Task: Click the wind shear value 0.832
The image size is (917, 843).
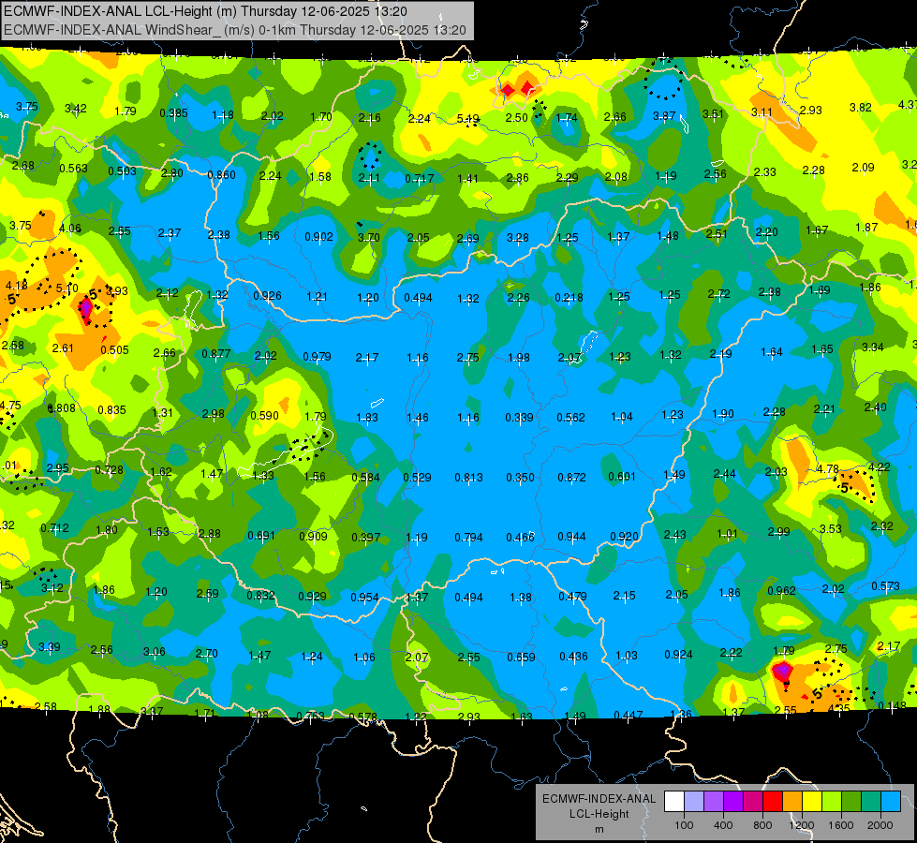Action: pos(260,595)
